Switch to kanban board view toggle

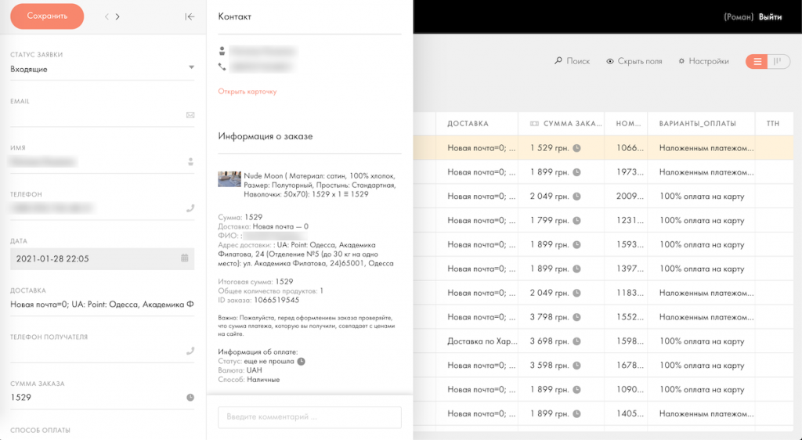coord(779,61)
